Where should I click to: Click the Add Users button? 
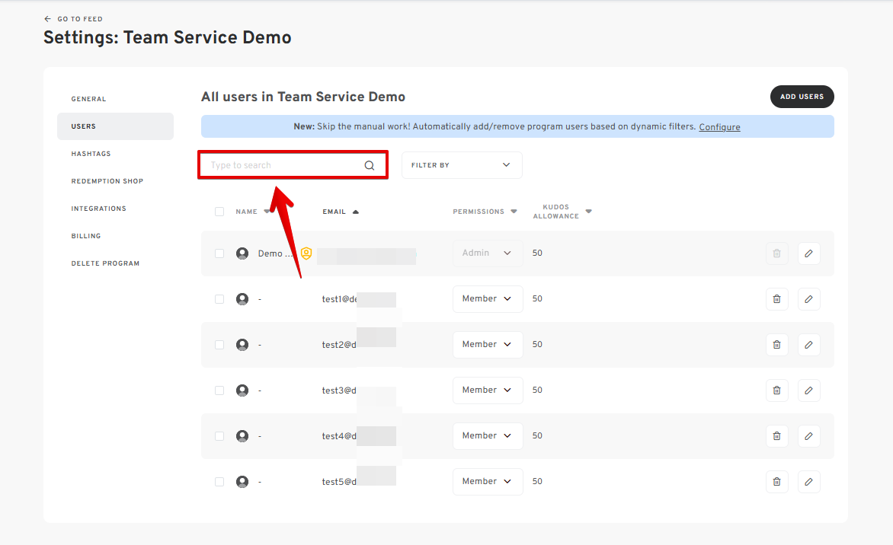click(x=802, y=97)
